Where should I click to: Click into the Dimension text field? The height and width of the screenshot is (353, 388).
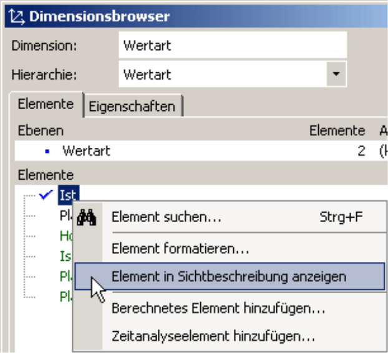tap(232, 46)
